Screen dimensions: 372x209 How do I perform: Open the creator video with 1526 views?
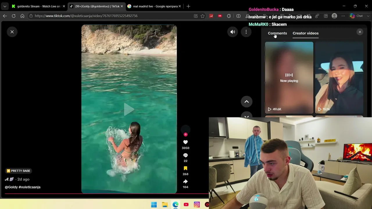pyautogui.click(x=339, y=78)
